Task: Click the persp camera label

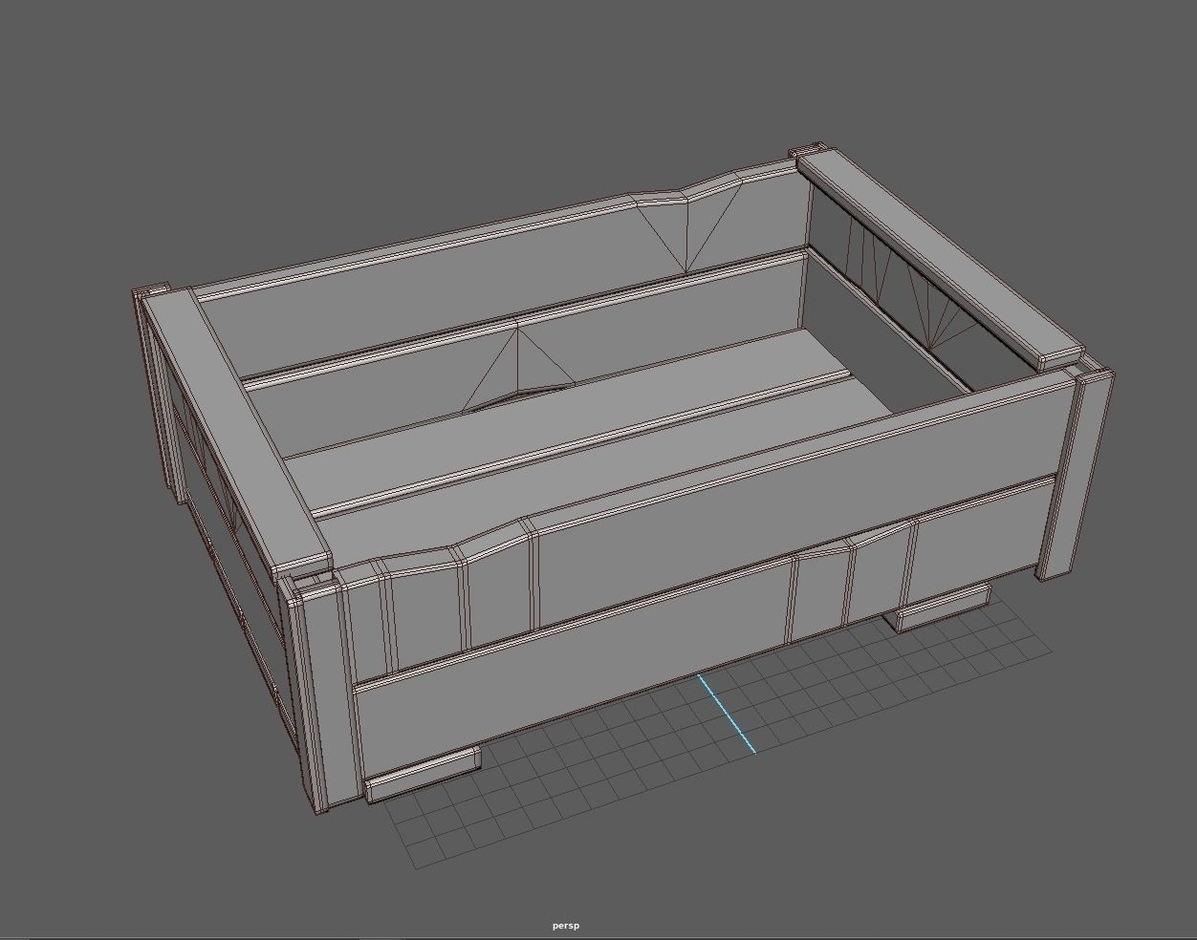Action: (x=566, y=925)
